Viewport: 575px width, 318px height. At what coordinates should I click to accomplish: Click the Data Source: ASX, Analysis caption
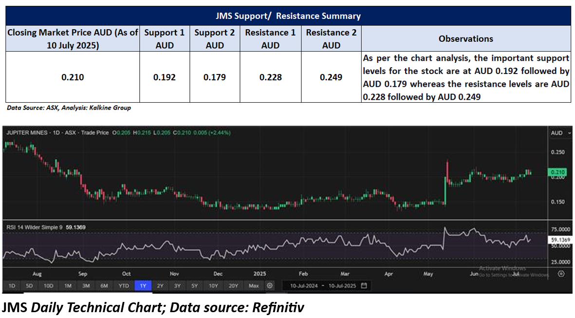[x=69, y=108]
